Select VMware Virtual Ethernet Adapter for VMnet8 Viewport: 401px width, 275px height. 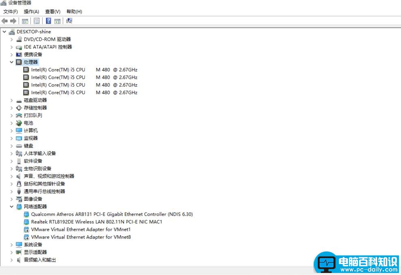tap(81, 237)
